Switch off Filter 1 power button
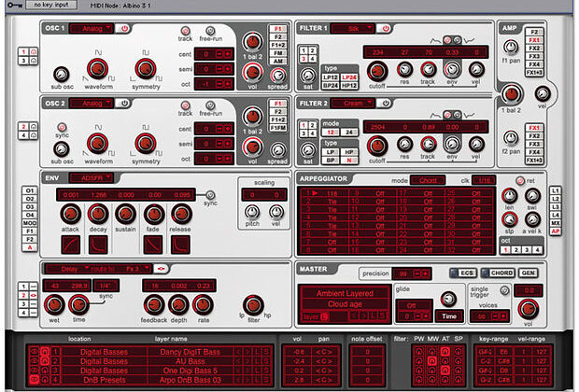 tap(385, 28)
